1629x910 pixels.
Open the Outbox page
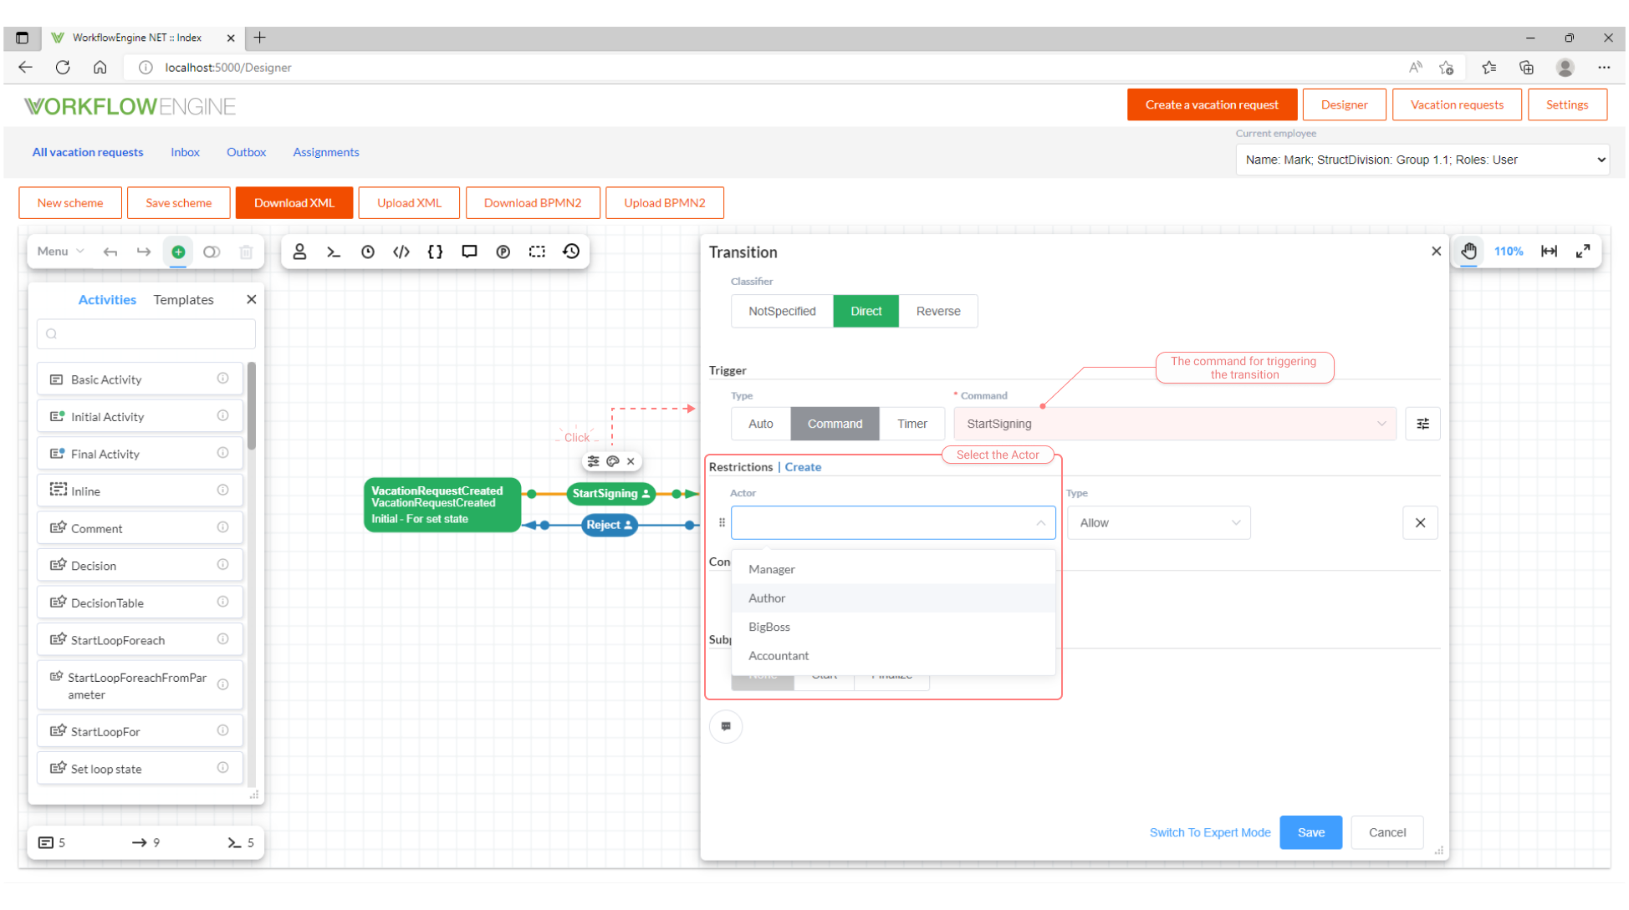[x=246, y=152]
